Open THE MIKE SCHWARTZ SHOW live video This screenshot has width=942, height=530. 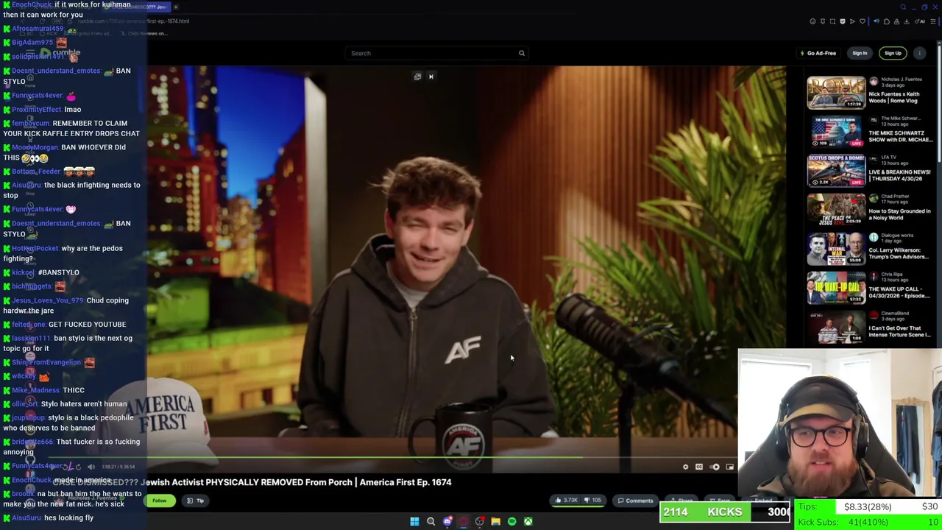click(836, 132)
